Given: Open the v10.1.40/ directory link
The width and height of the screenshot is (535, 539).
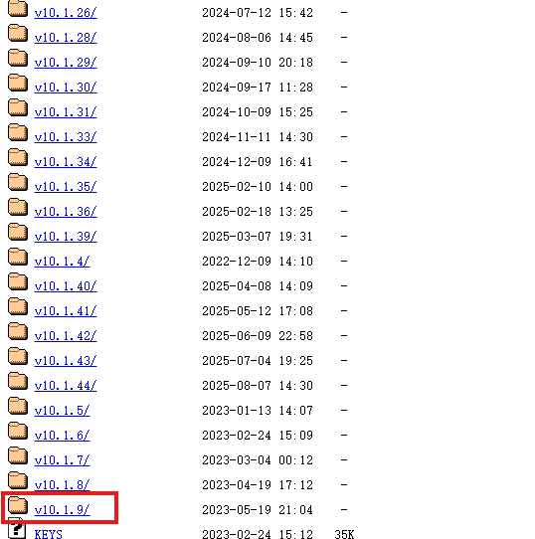Looking at the screenshot, I should click(x=66, y=286).
